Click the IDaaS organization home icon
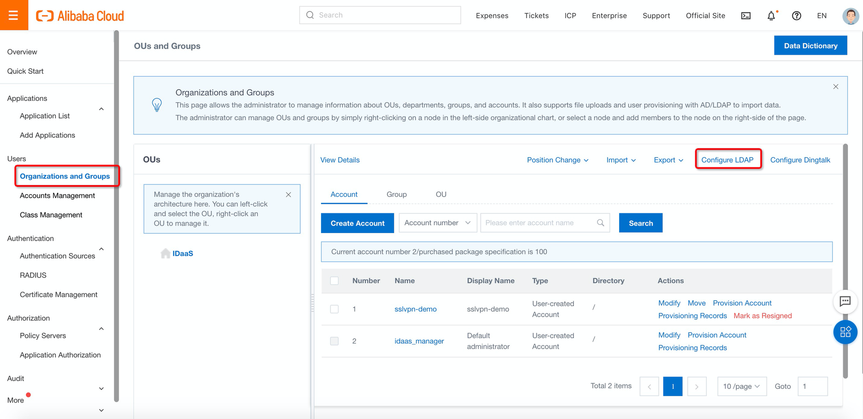Image resolution: width=863 pixels, height=419 pixels. pyautogui.click(x=165, y=253)
